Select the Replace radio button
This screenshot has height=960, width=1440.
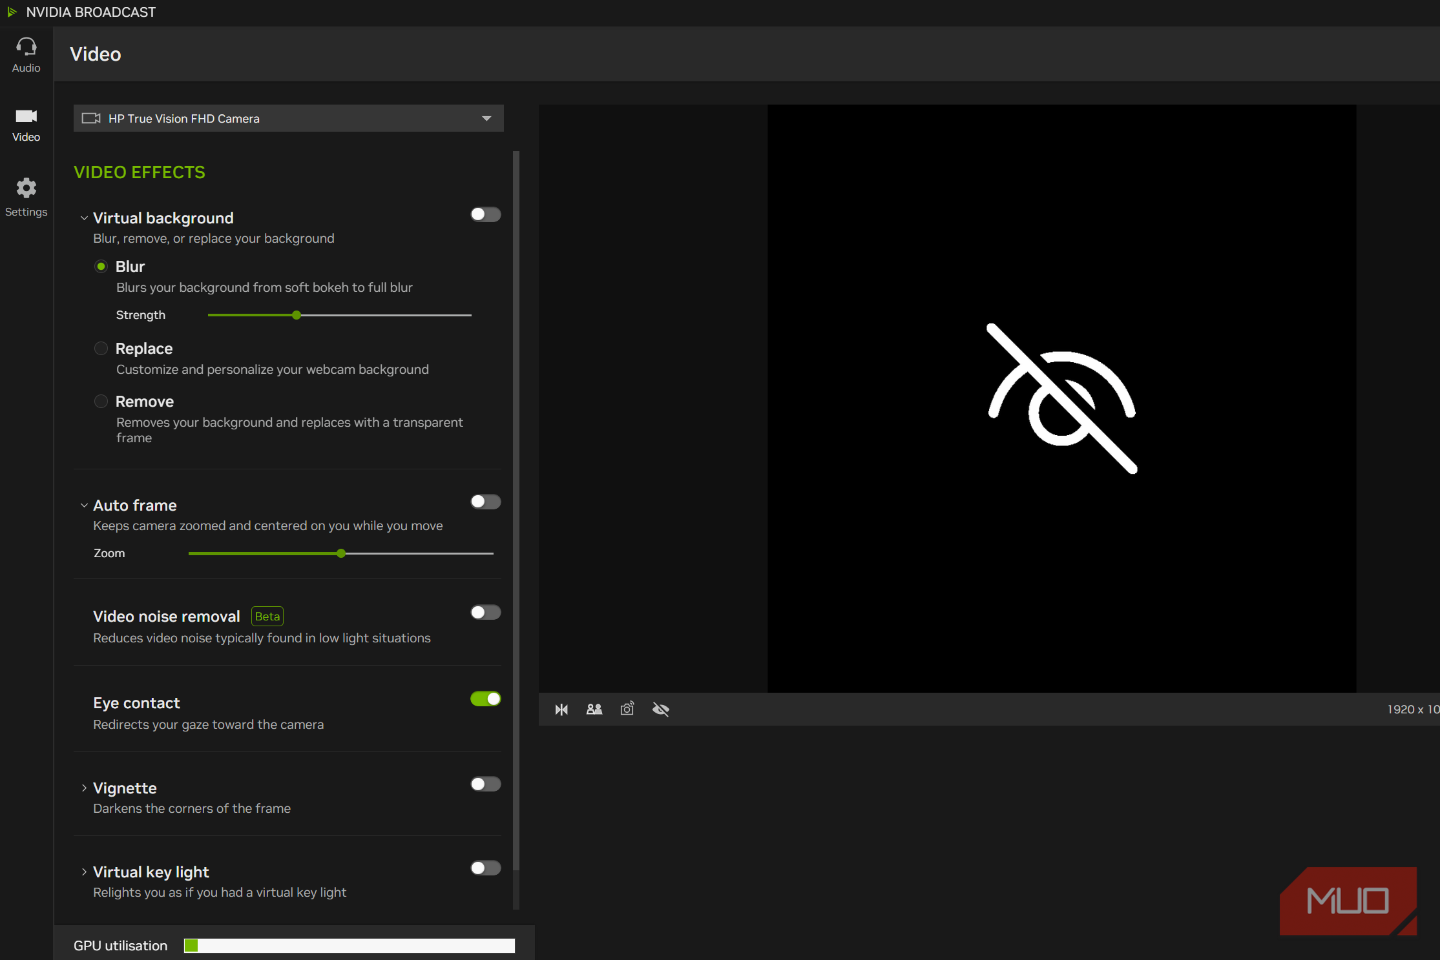pyautogui.click(x=101, y=348)
